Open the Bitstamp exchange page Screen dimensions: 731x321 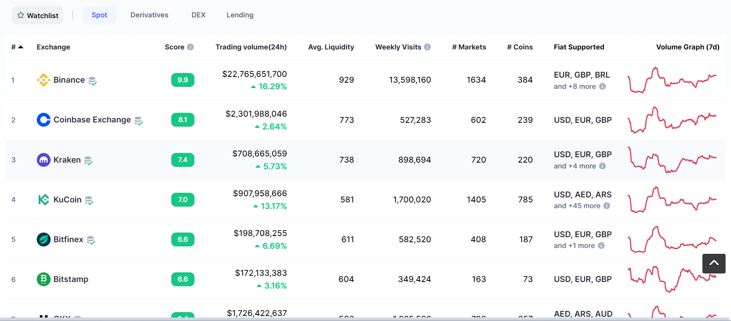(x=71, y=279)
